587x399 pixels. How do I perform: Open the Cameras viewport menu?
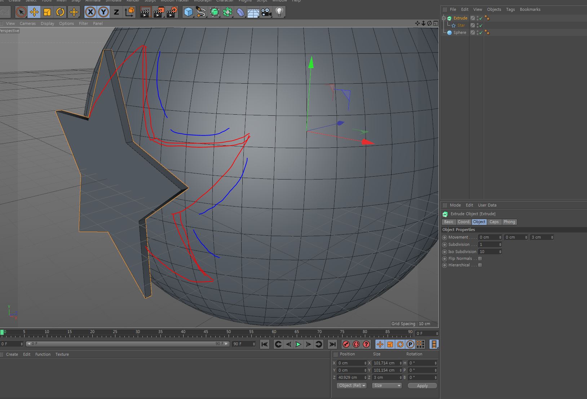coord(28,23)
